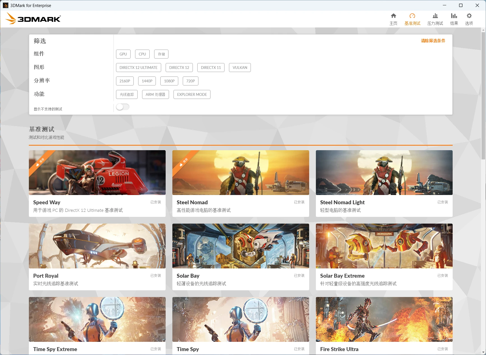
Task: Filter by VULKAN graphics API
Action: click(240, 68)
